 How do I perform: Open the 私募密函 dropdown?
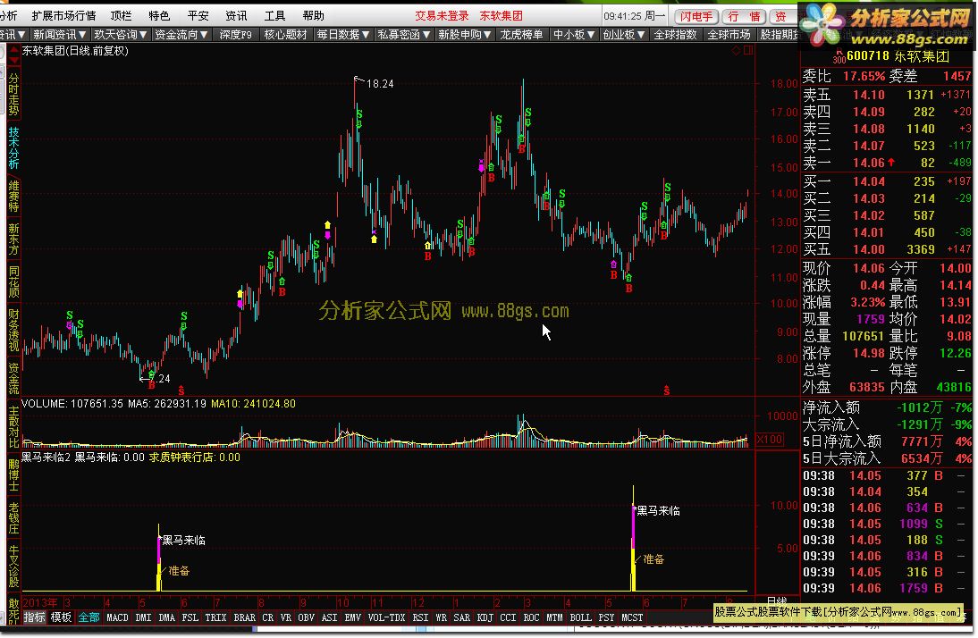click(x=403, y=34)
